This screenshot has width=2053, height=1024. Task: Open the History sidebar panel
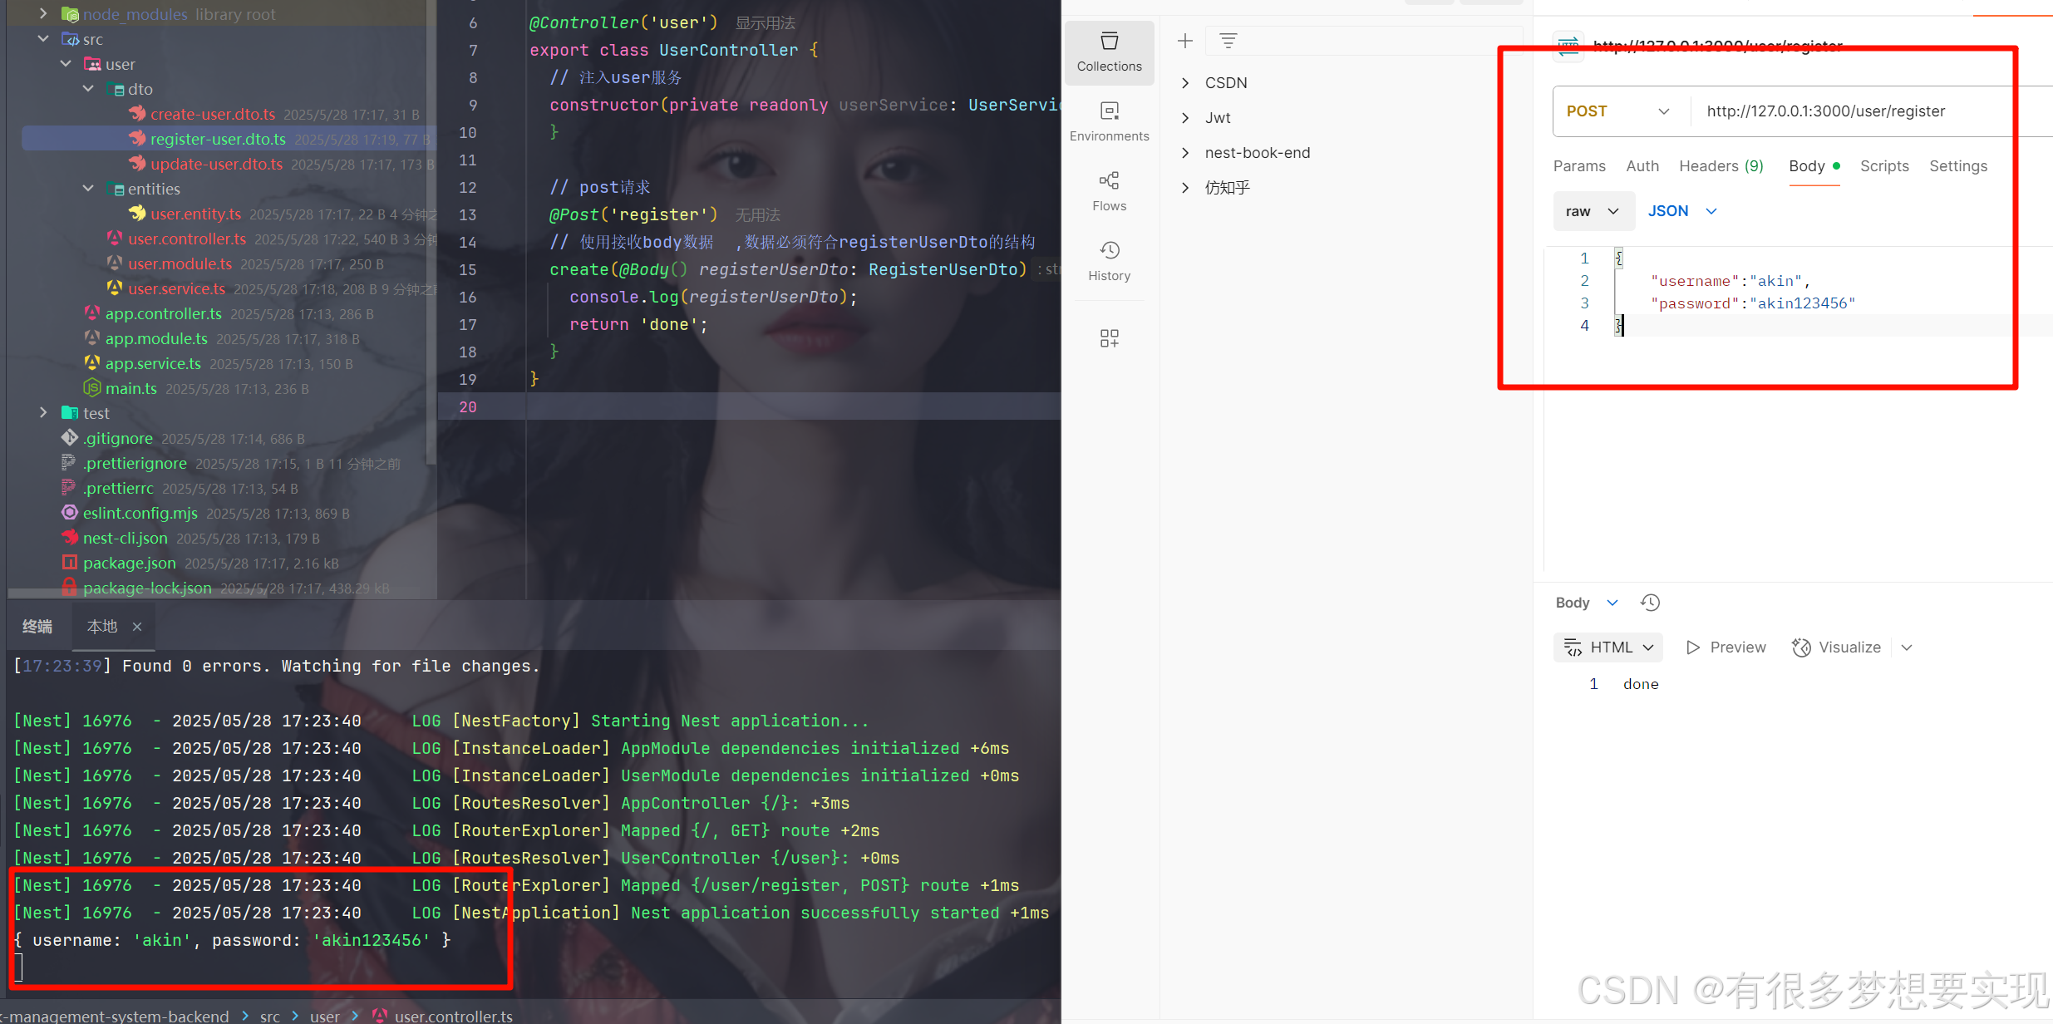[1109, 261]
